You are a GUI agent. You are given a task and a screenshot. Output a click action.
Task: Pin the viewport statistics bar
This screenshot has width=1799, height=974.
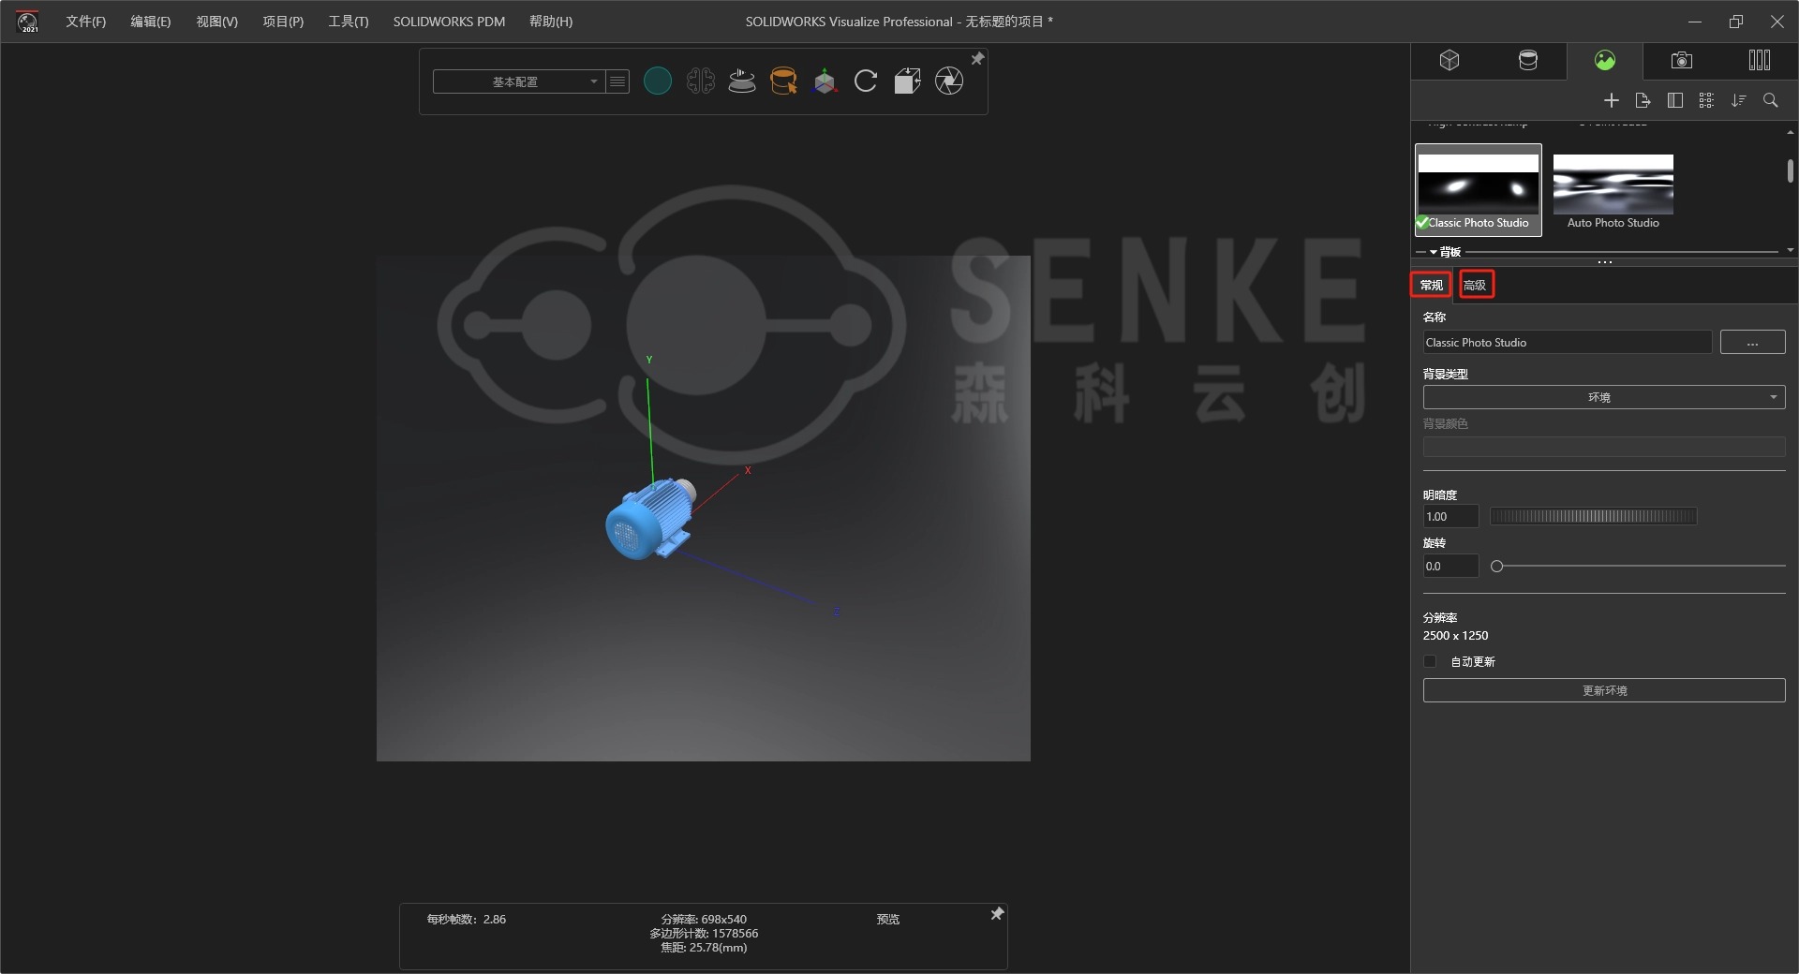[x=997, y=914]
